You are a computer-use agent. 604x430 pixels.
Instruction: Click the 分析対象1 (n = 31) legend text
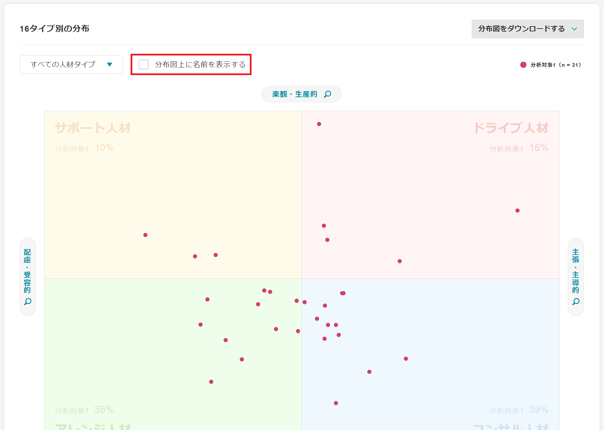(x=555, y=65)
